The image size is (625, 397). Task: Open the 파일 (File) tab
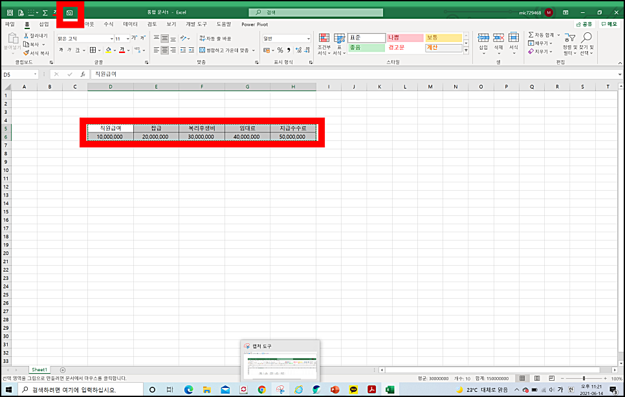10,25
